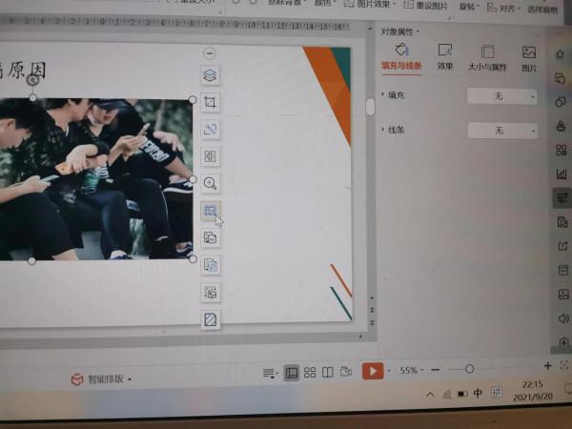Click the zoom in plus button

(547, 366)
